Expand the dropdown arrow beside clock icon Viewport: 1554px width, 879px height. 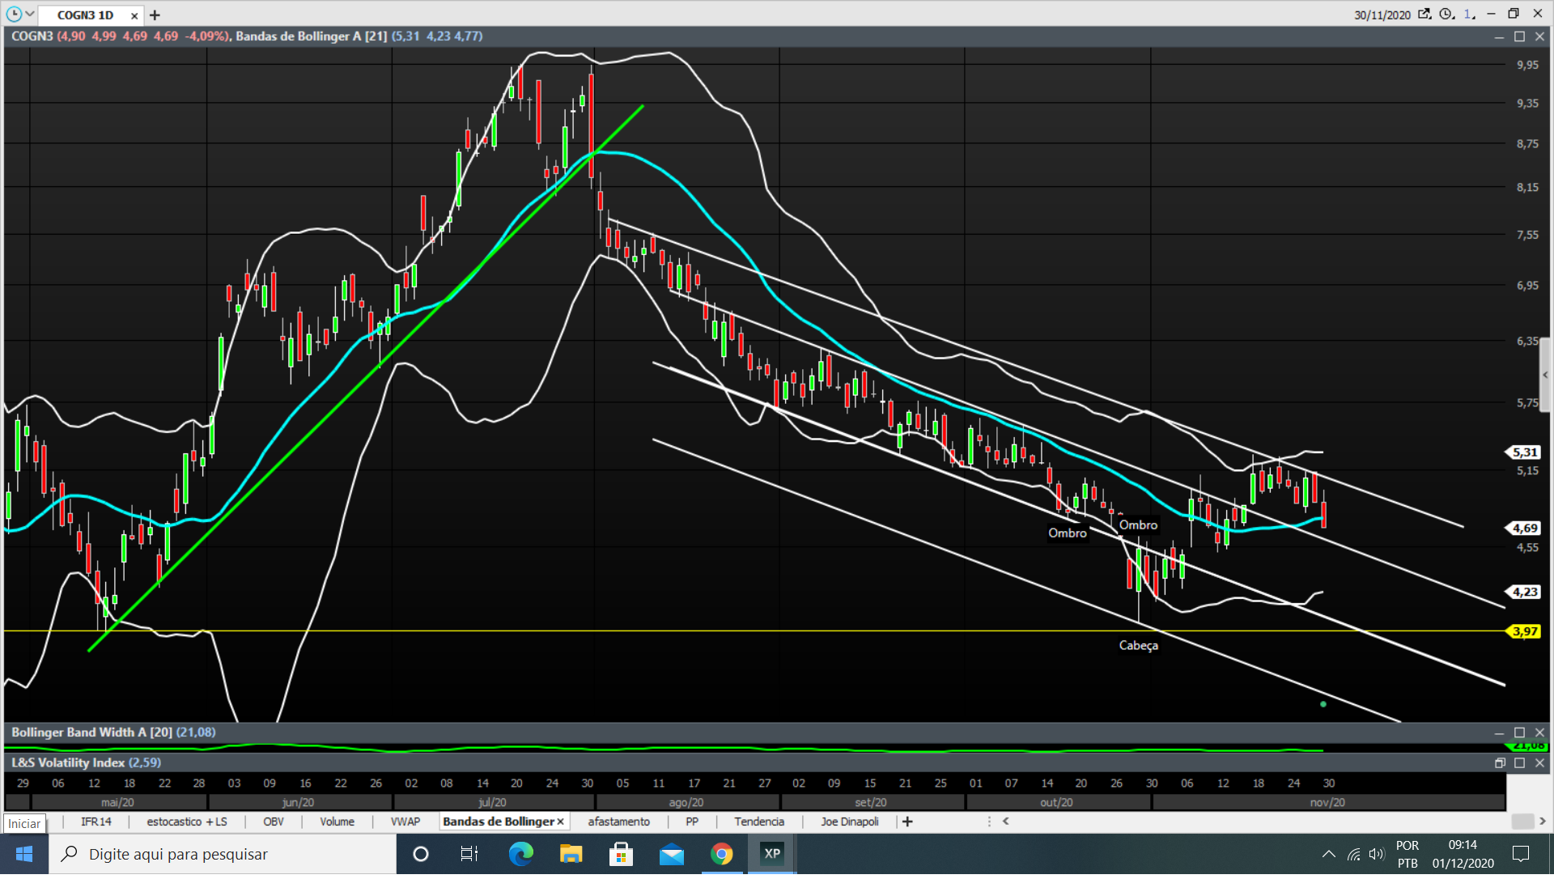click(x=30, y=15)
